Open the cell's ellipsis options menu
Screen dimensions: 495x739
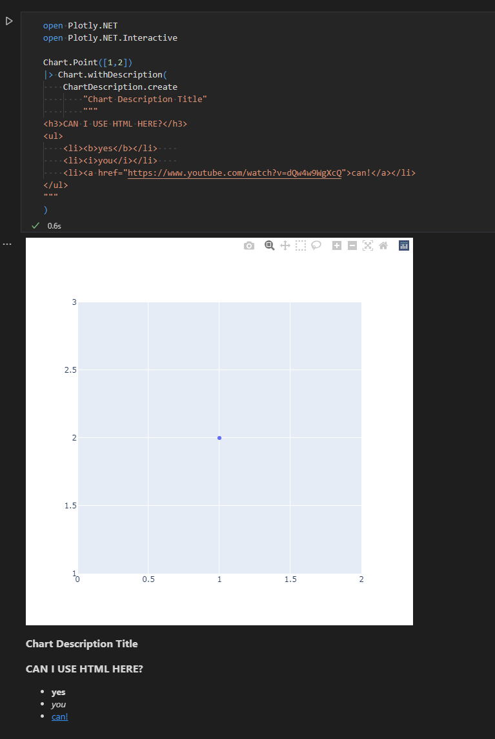7,244
